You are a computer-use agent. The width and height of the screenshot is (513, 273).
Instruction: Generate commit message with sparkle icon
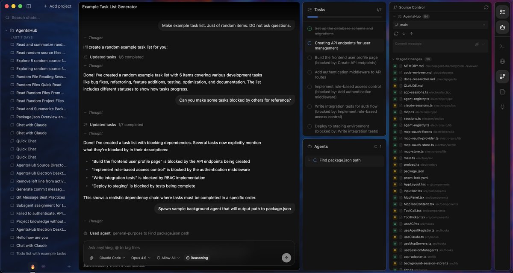477,44
